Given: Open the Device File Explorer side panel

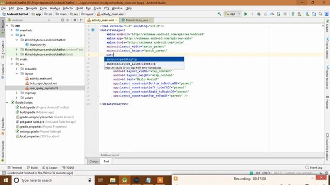Looking at the screenshot, I should (x=327, y=147).
